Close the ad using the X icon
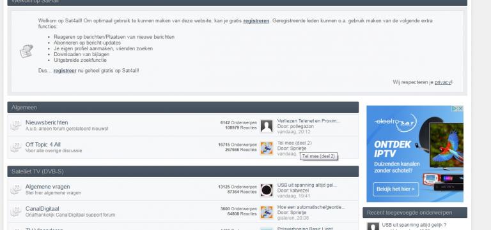The height and width of the screenshot is (230, 491). pyautogui.click(x=460, y=108)
